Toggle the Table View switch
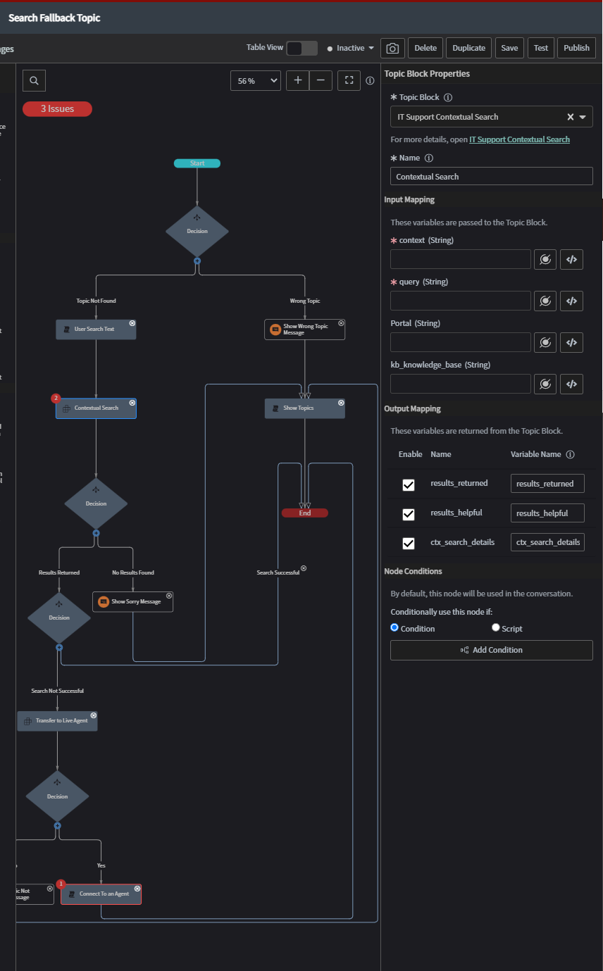Viewport: 603px width, 971px height. pos(302,48)
